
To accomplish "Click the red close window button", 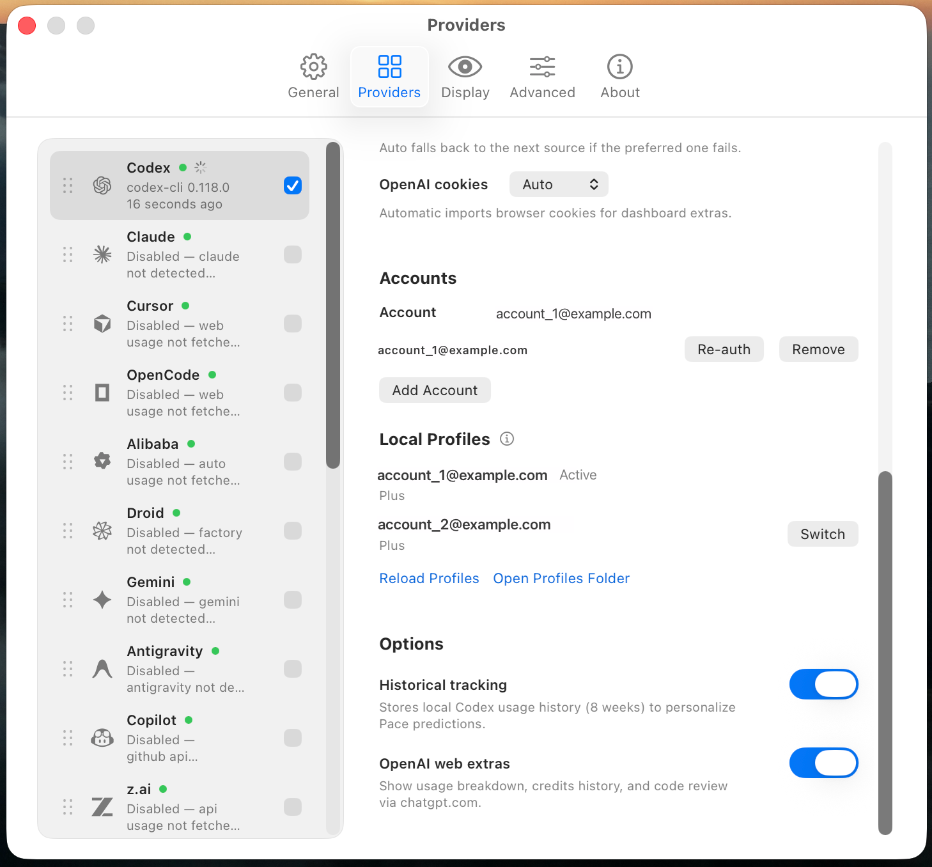I will tap(27, 26).
